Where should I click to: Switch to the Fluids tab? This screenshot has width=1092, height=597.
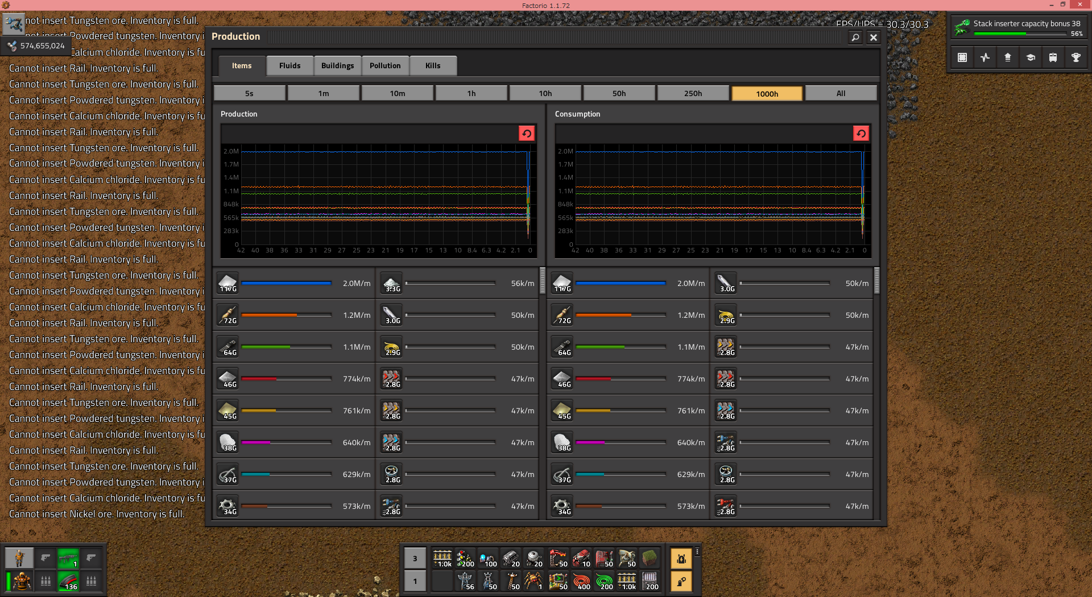pos(290,66)
